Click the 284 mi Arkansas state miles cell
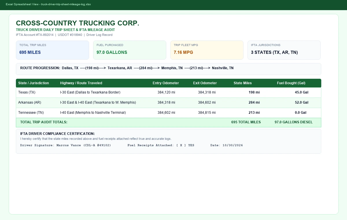 pyautogui.click(x=254, y=102)
